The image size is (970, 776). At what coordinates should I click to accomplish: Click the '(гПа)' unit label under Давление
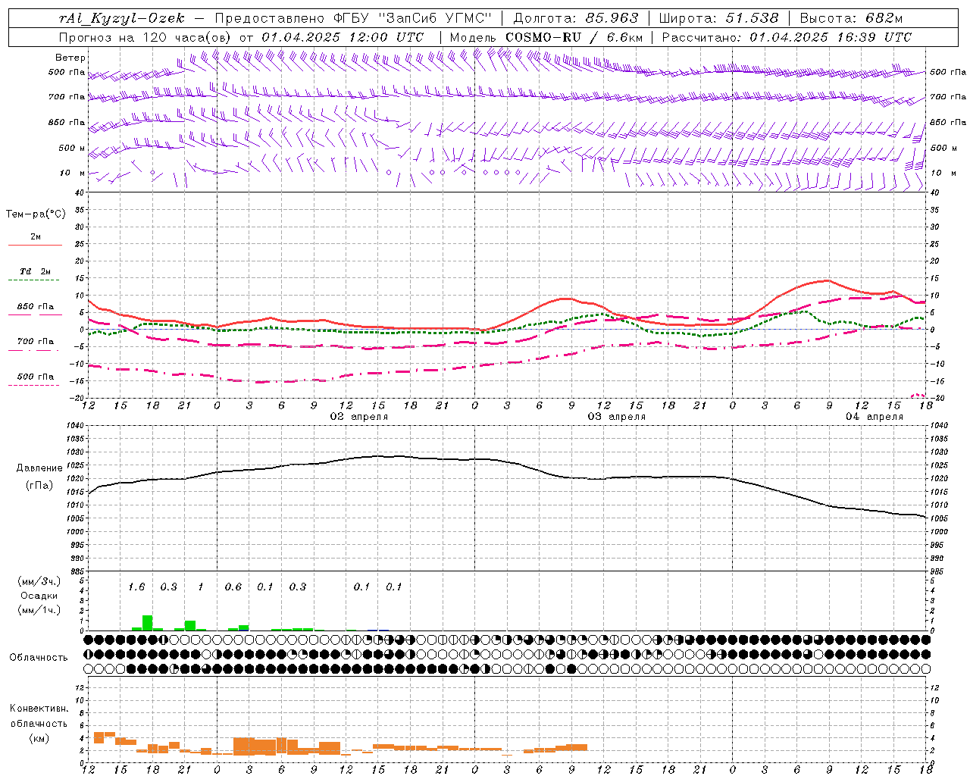coord(39,485)
